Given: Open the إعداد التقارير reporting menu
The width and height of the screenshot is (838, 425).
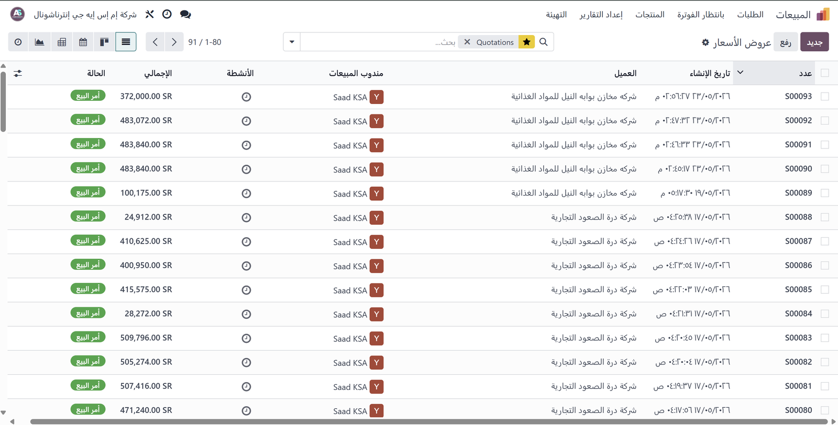Looking at the screenshot, I should tap(601, 15).
